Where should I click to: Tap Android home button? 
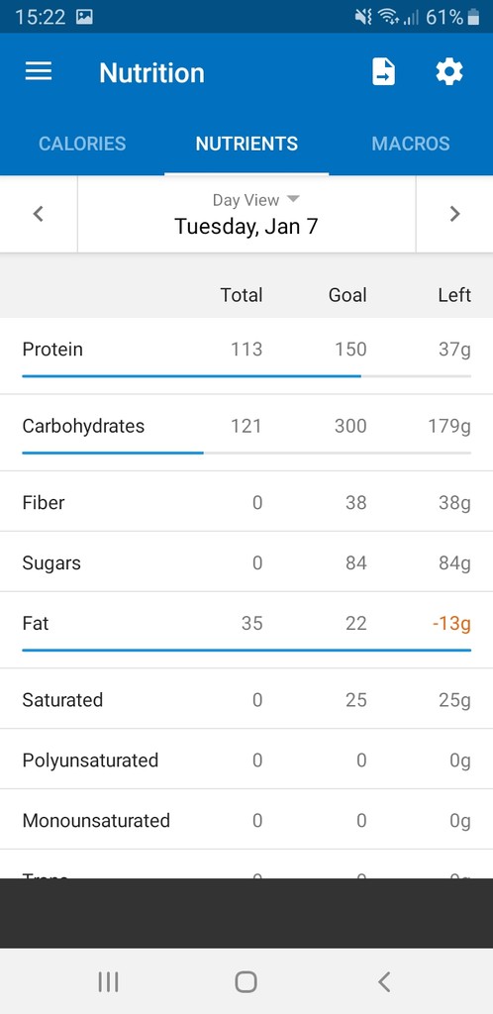coord(246,981)
